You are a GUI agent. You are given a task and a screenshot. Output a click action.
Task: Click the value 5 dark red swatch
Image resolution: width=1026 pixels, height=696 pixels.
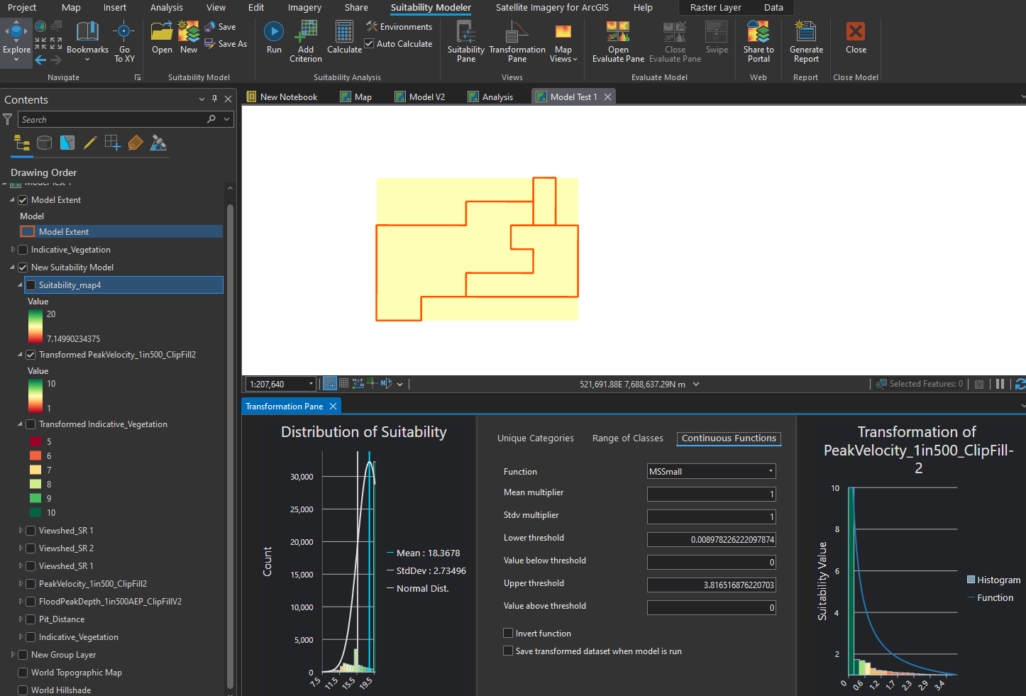click(x=35, y=441)
